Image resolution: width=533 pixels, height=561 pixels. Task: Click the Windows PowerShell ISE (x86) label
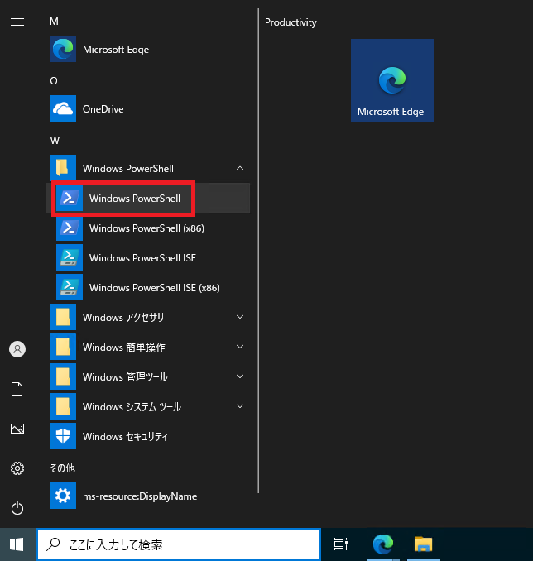(155, 288)
